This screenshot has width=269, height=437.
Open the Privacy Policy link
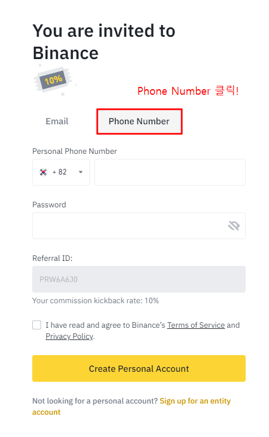[x=69, y=337]
